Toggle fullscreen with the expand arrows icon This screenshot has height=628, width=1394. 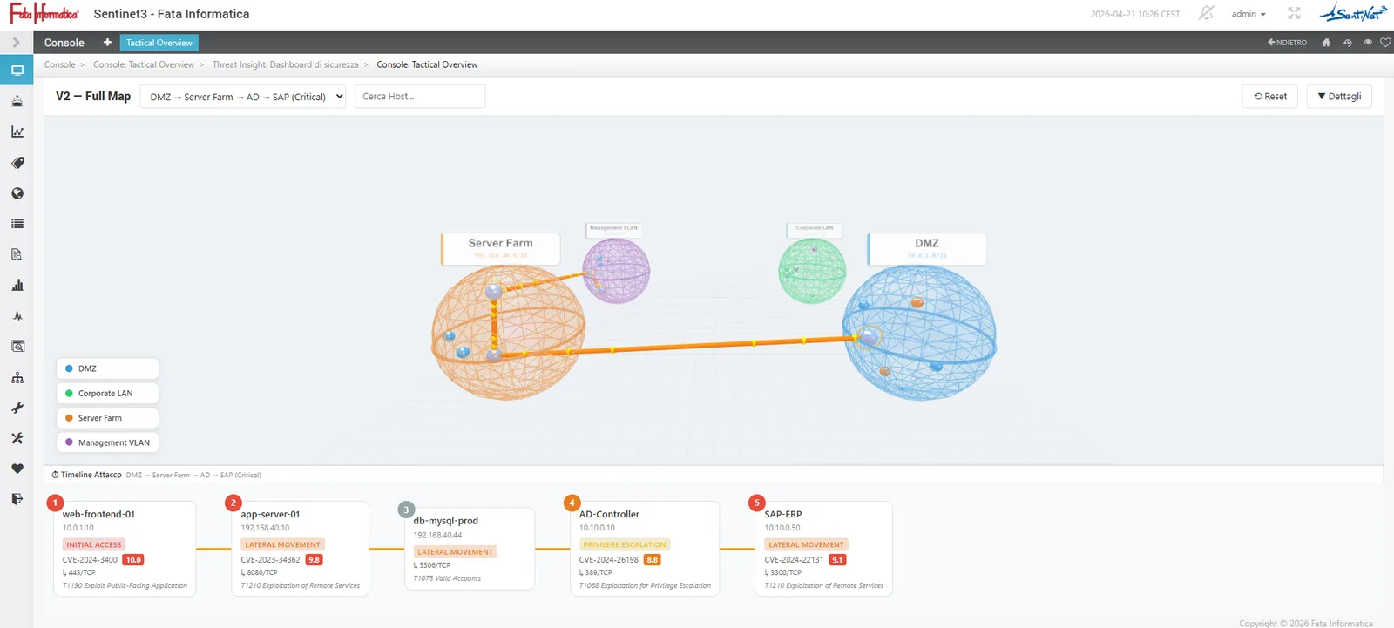point(1294,13)
